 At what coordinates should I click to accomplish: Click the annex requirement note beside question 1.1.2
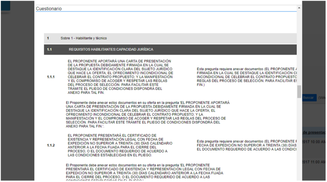click(247, 145)
